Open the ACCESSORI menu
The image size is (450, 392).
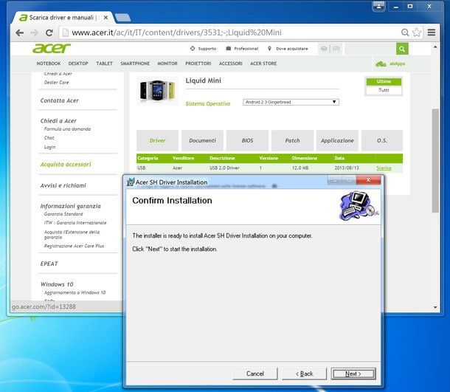(230, 63)
